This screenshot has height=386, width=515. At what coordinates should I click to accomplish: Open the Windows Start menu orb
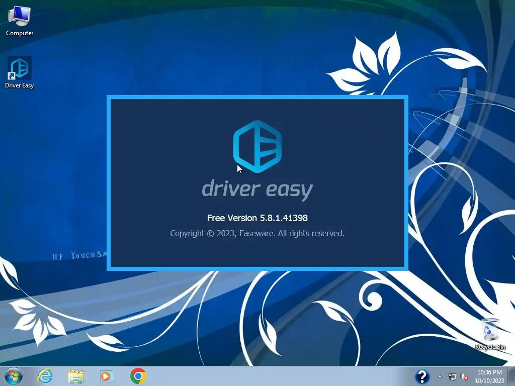pyautogui.click(x=14, y=376)
